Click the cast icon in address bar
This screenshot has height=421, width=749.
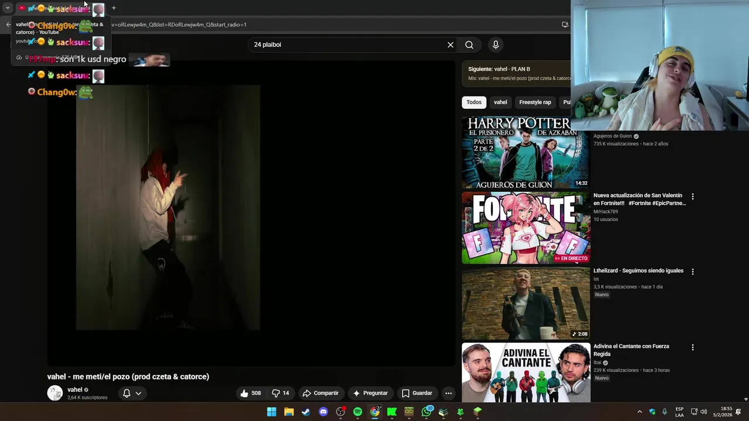pos(565,25)
